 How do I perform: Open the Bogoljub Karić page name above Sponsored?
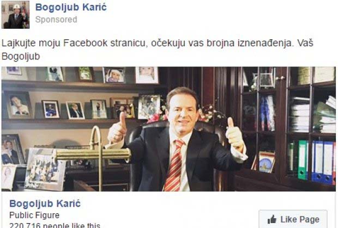pos(71,7)
